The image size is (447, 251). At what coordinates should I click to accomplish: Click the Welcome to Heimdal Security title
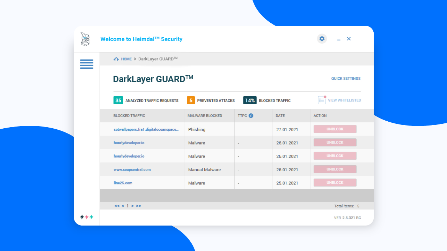141,39
